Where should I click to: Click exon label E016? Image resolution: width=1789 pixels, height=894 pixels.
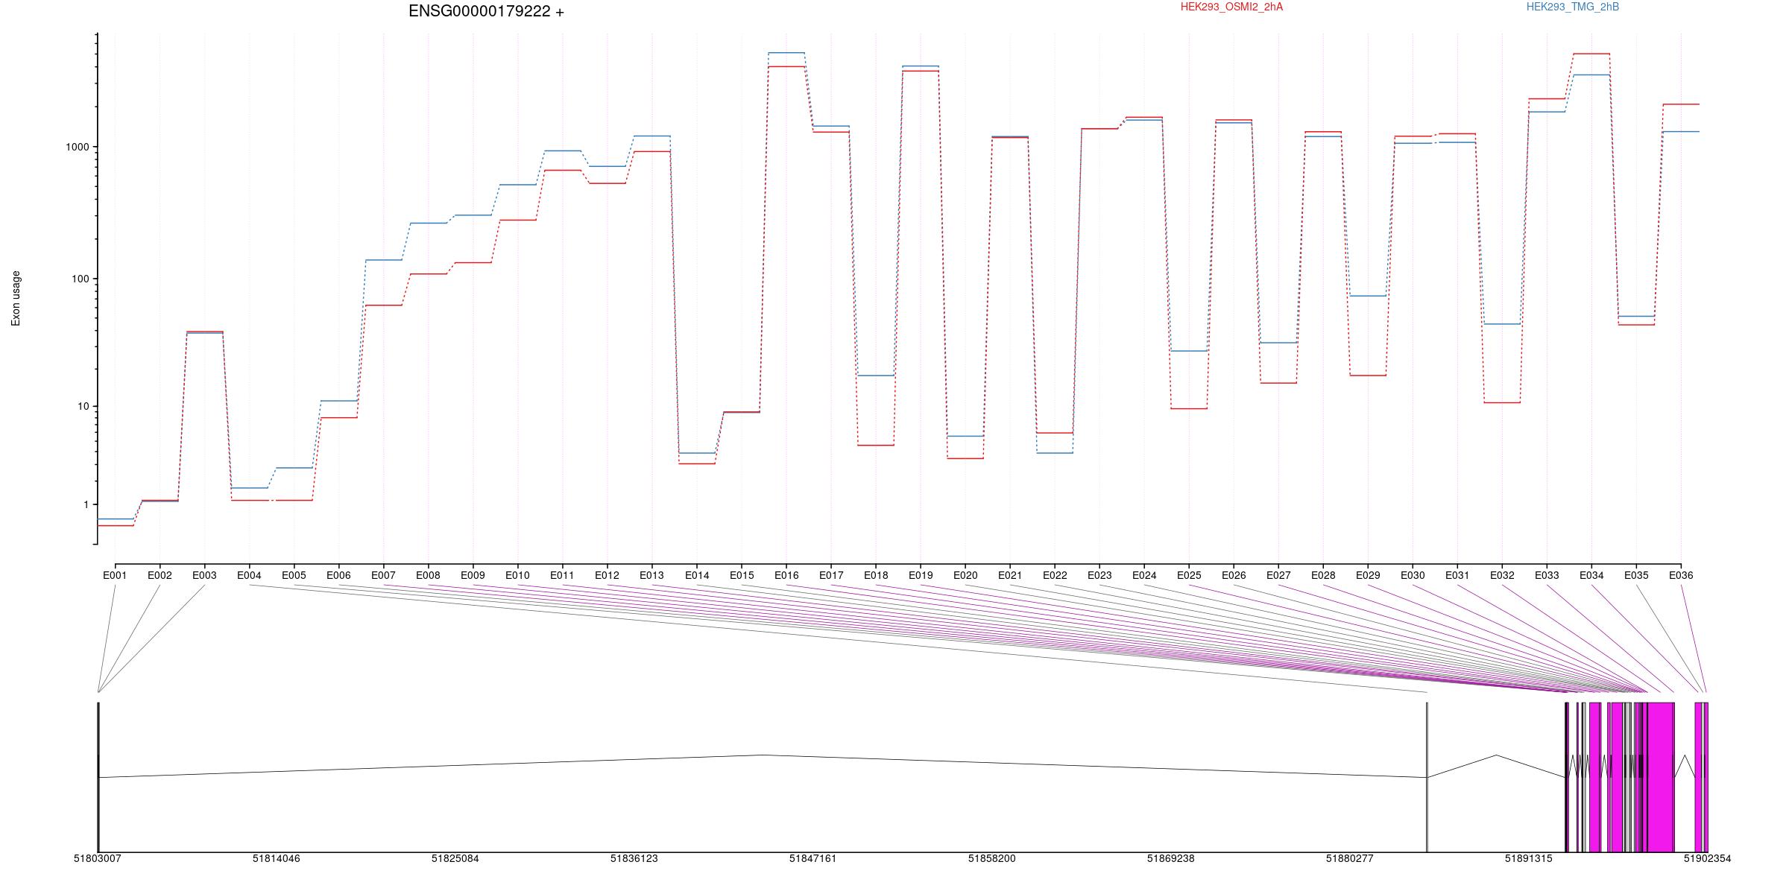point(786,575)
